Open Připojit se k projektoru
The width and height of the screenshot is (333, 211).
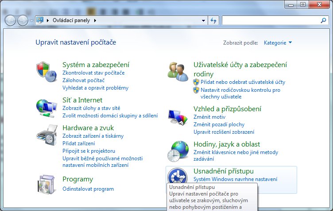[89, 151]
